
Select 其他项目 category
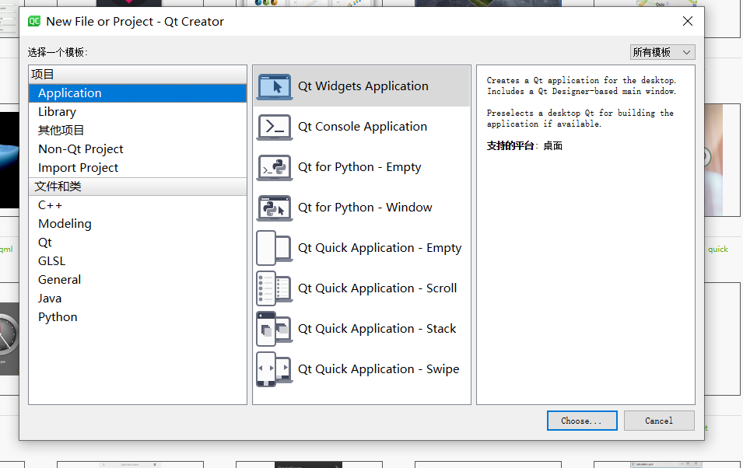(138, 131)
